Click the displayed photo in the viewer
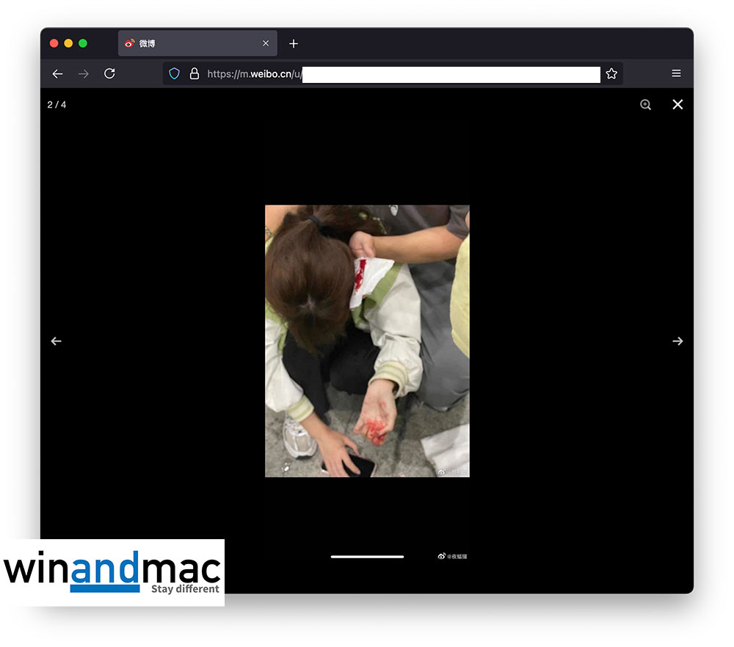 pos(367,341)
